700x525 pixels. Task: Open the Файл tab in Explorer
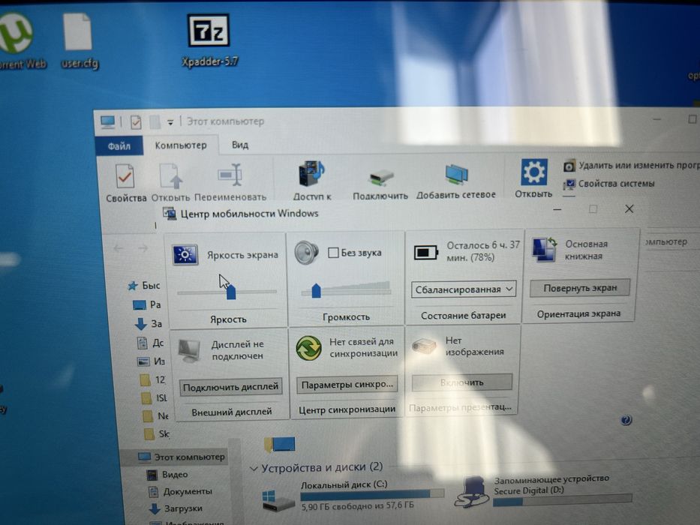coord(119,146)
